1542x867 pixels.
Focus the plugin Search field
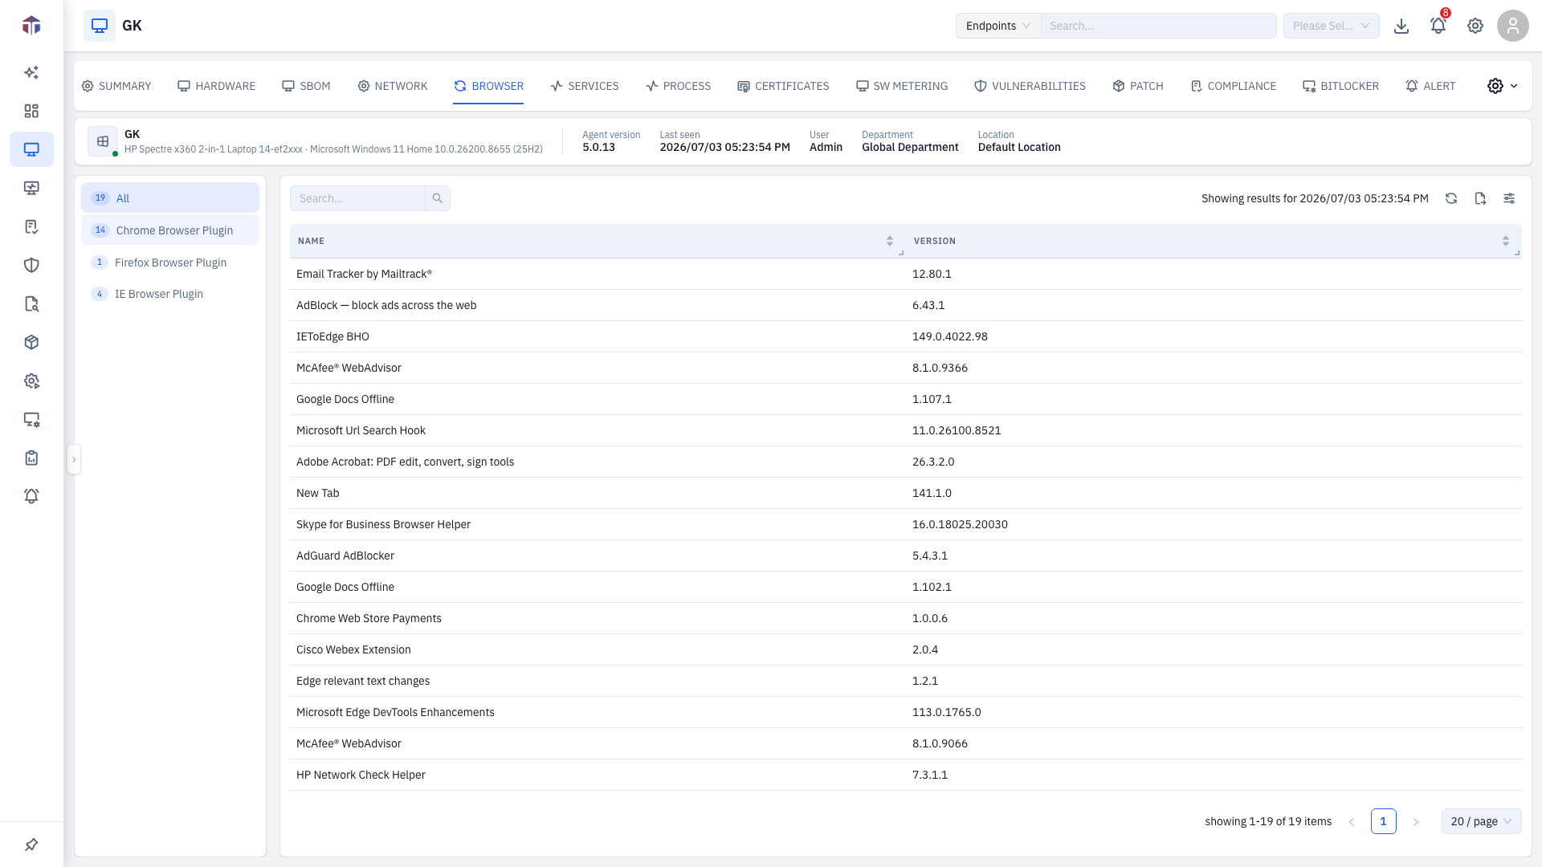(357, 198)
